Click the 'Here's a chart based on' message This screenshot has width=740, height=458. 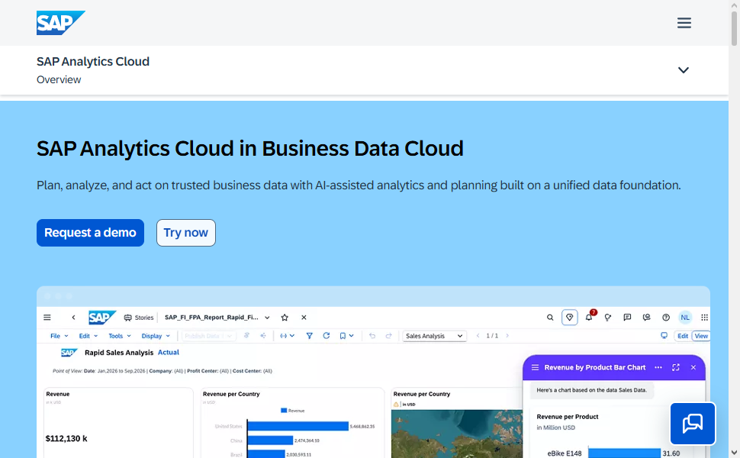click(x=592, y=391)
